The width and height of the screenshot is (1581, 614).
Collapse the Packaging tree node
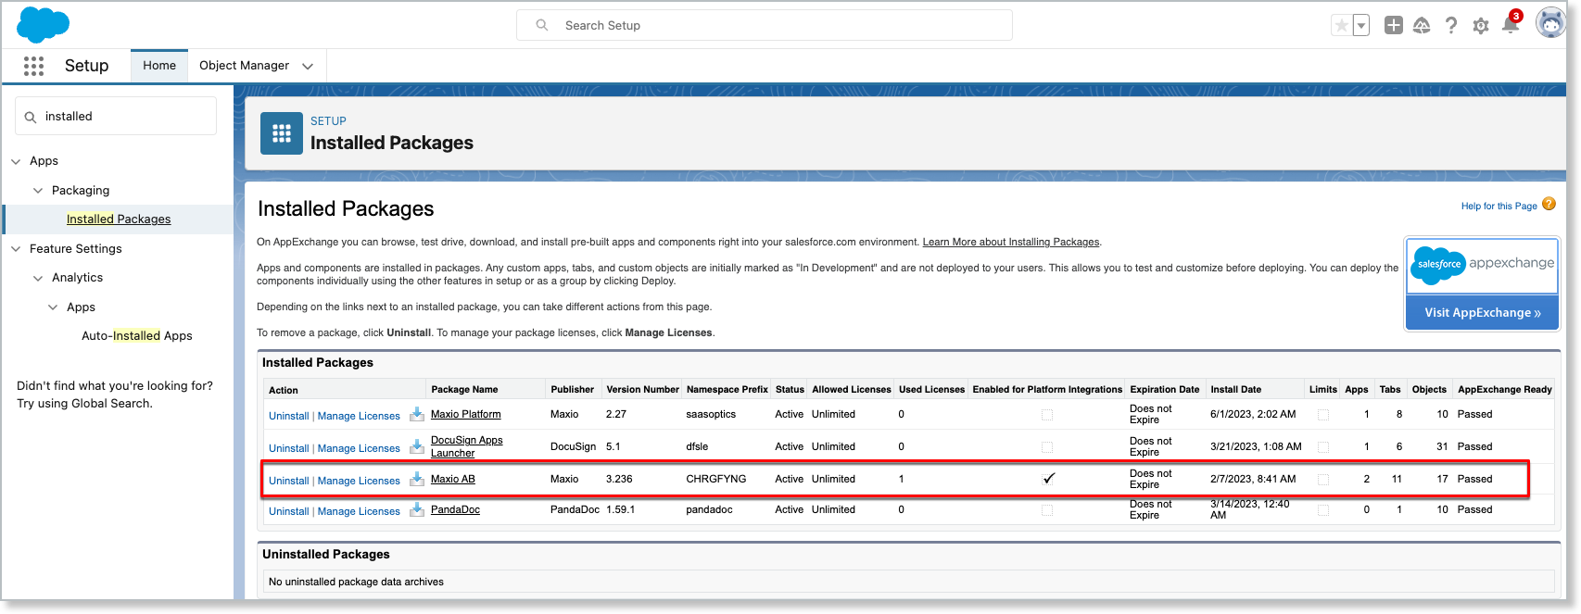[x=38, y=191]
